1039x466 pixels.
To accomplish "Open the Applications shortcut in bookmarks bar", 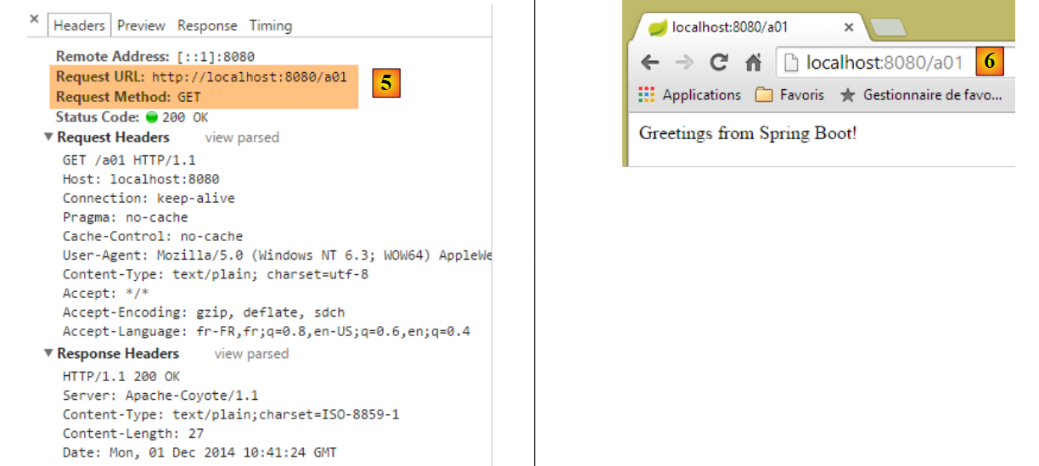I will (x=692, y=95).
